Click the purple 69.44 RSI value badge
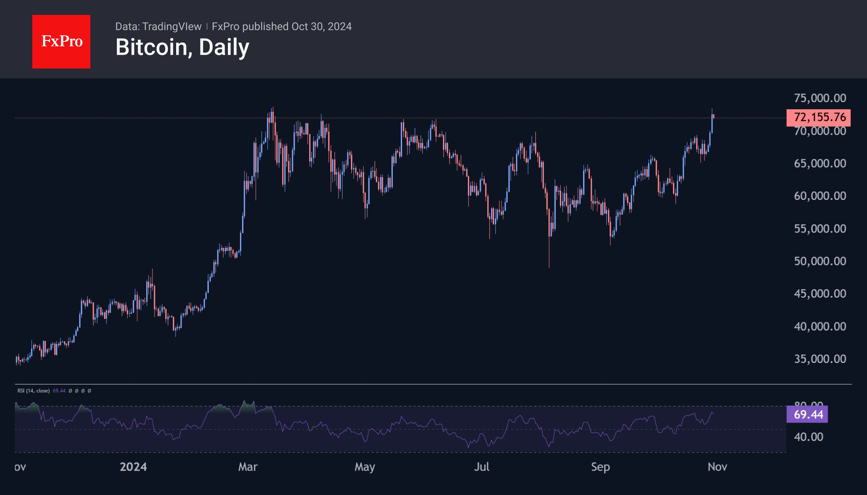The height and width of the screenshot is (495, 867). coord(807,414)
